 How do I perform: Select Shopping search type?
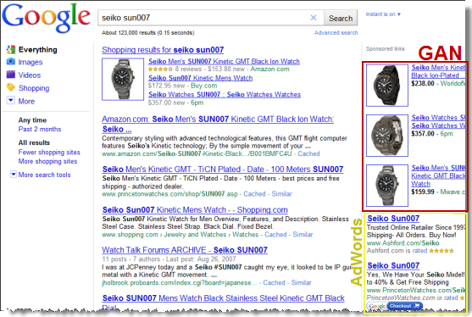point(34,88)
